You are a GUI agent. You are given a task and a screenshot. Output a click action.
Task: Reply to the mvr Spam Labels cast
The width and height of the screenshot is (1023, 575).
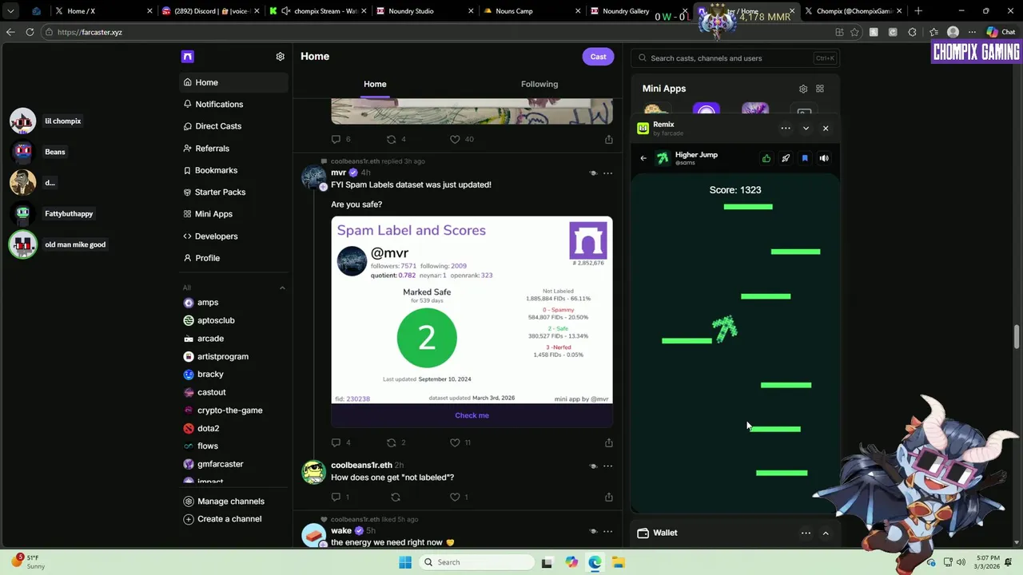[336, 442]
